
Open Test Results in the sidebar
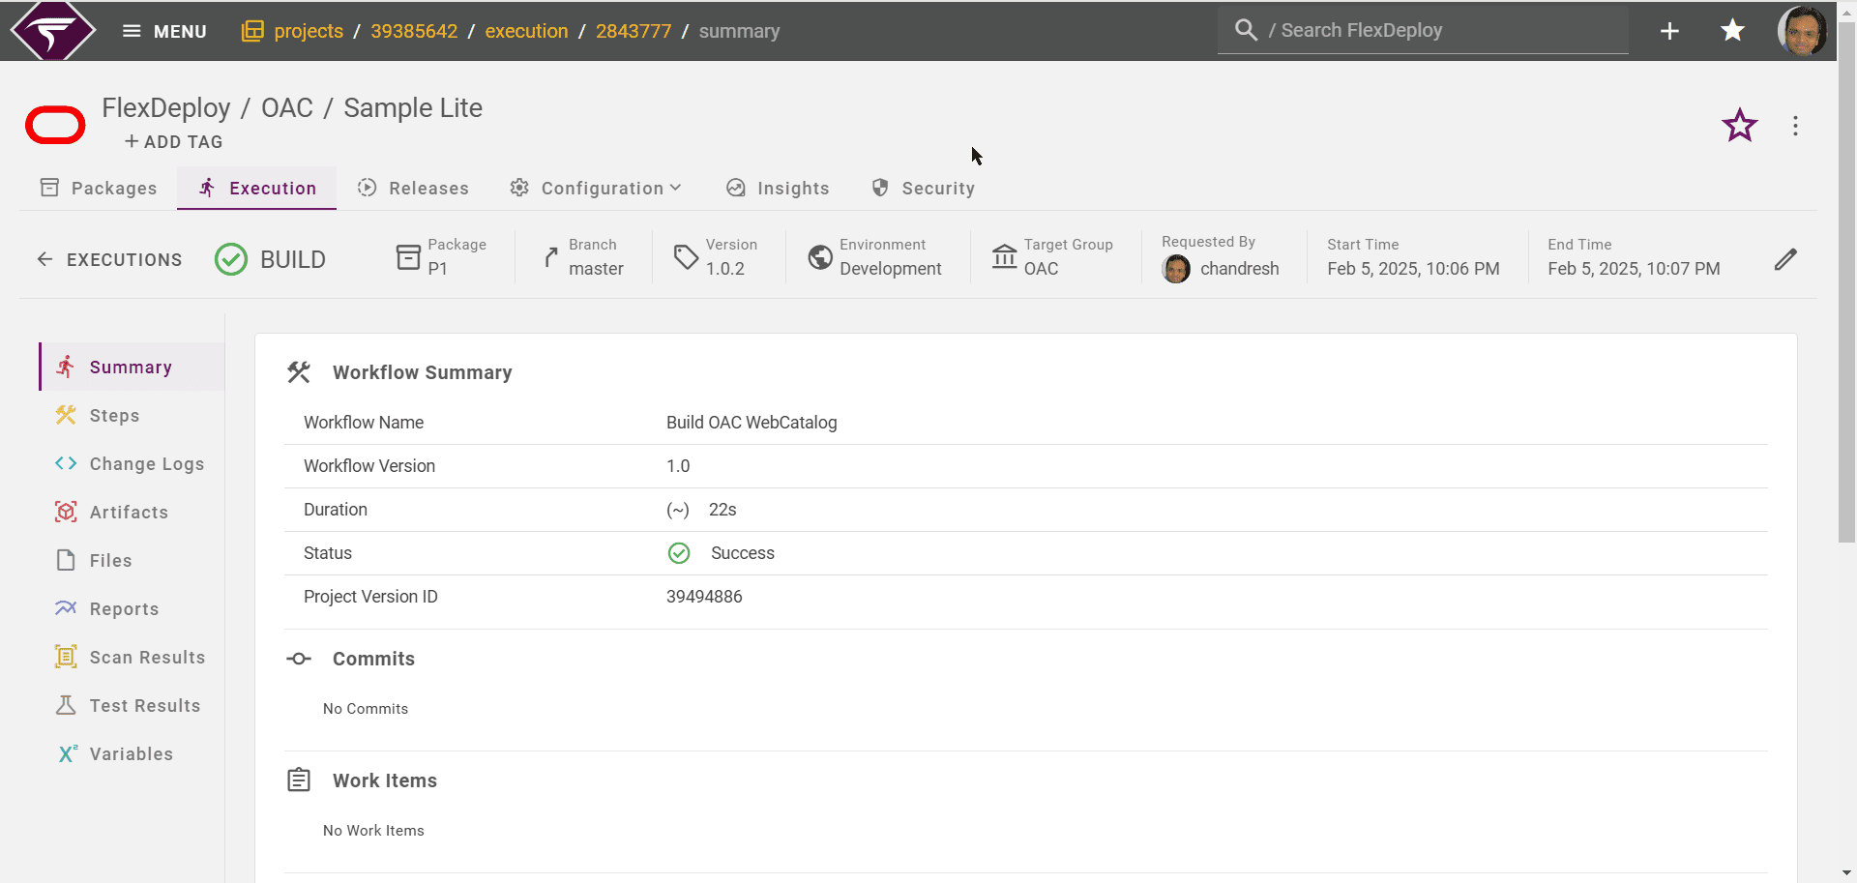tap(132, 705)
